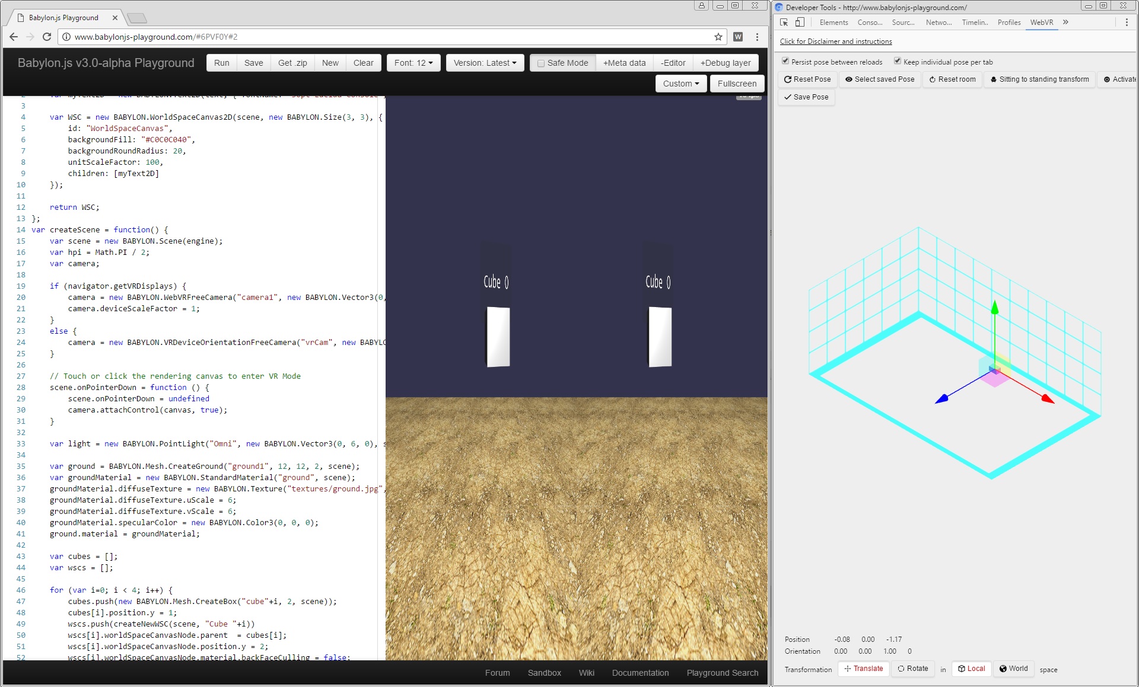This screenshot has height=687, width=1139.
Task: Click Sitting to standing transform
Action: pos(1039,79)
